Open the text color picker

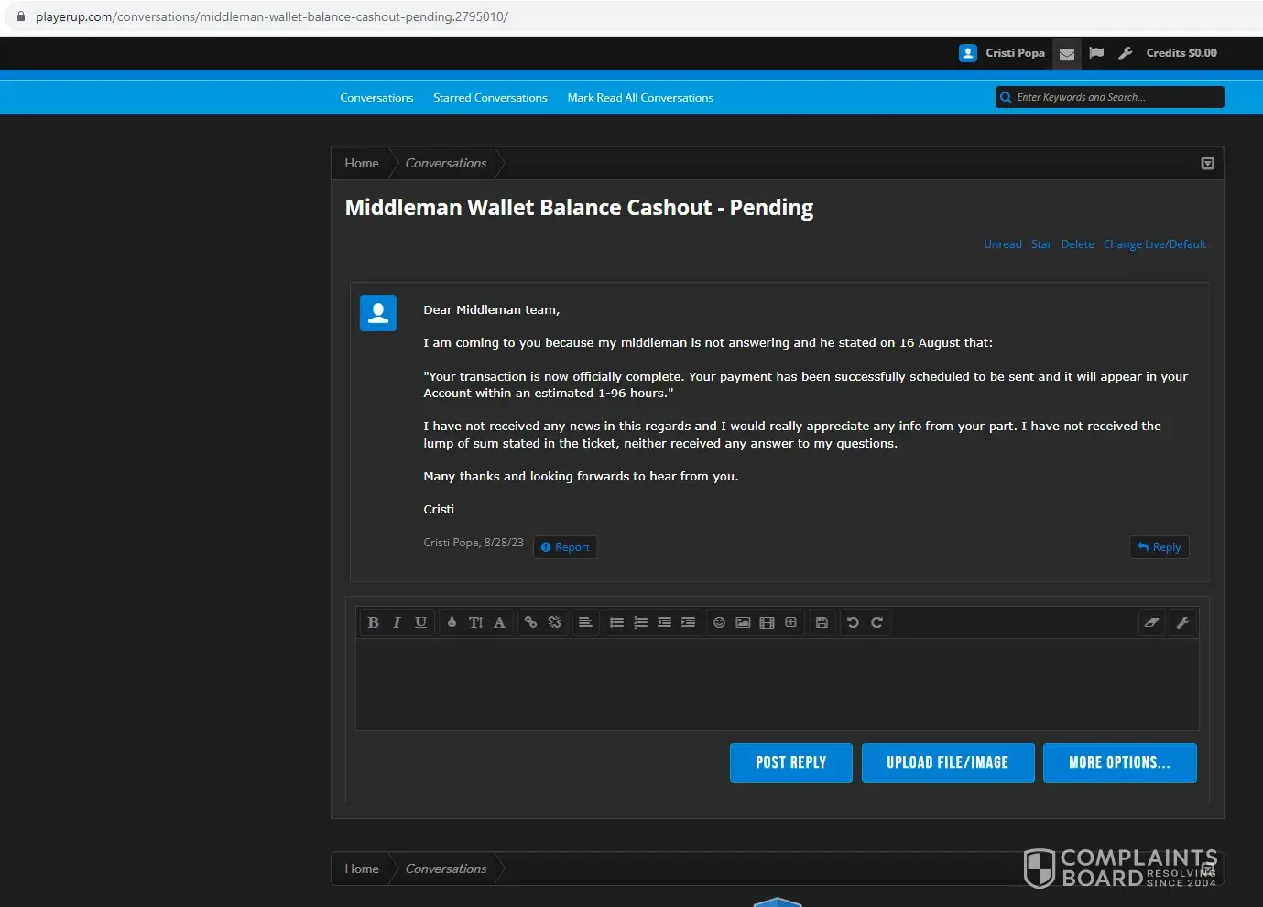pyautogui.click(x=452, y=622)
